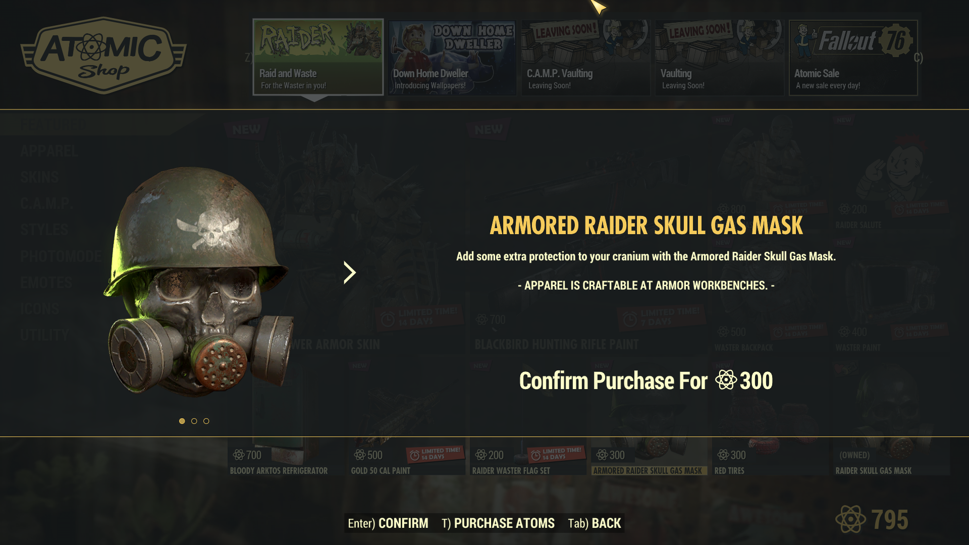Open the Raid and Waste banner tab
This screenshot has width=969, height=545.
318,57
